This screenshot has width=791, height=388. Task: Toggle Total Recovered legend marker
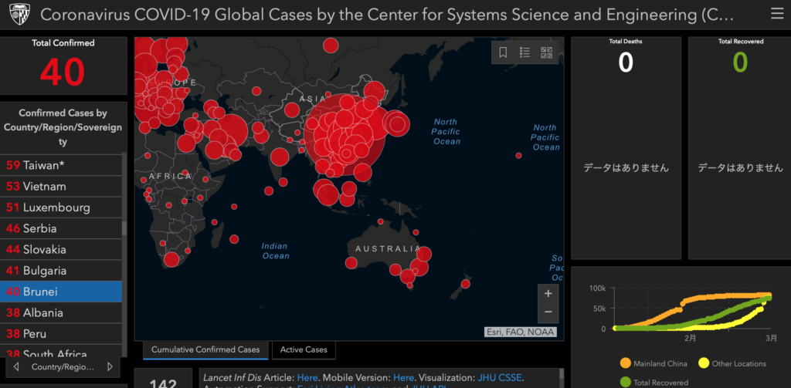pyautogui.click(x=626, y=383)
